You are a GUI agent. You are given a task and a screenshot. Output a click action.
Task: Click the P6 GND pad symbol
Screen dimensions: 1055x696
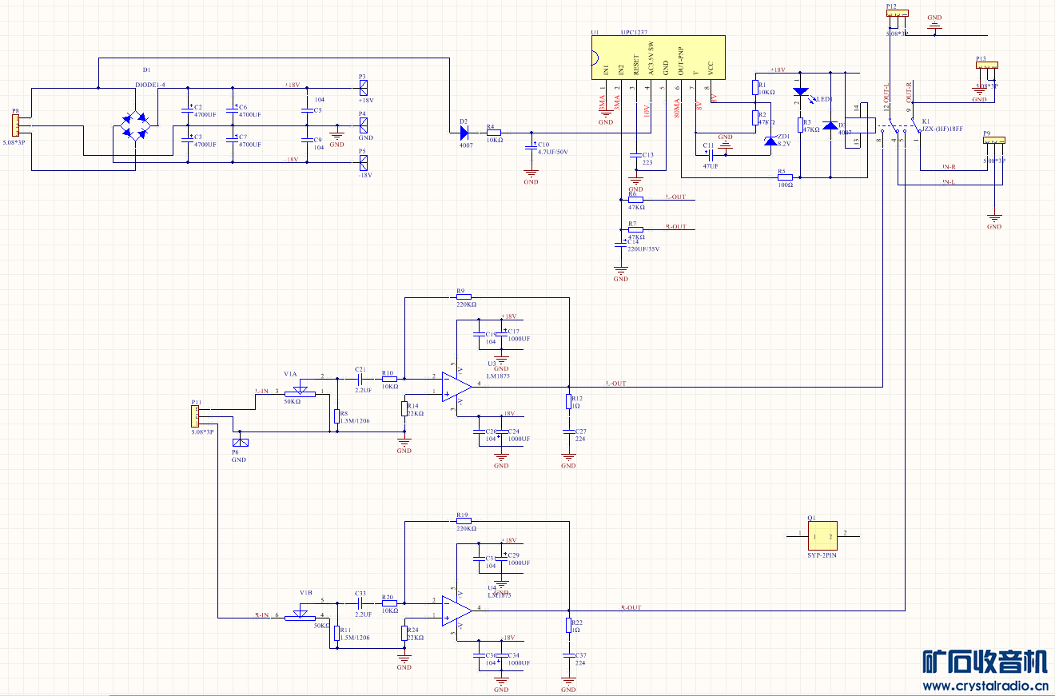pos(240,443)
